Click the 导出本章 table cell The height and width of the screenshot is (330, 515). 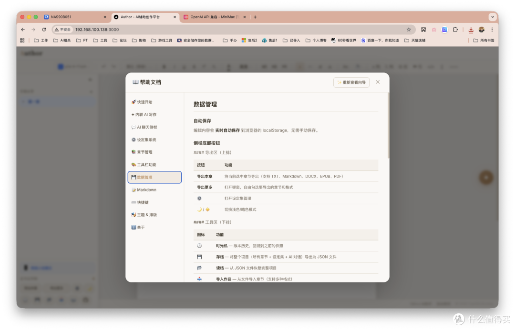coord(205,177)
